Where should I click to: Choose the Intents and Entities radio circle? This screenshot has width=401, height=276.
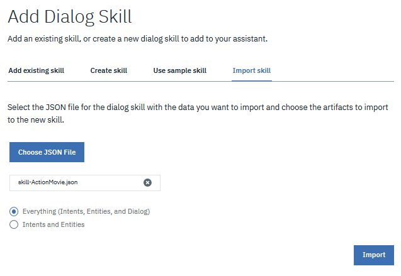pyautogui.click(x=14, y=224)
